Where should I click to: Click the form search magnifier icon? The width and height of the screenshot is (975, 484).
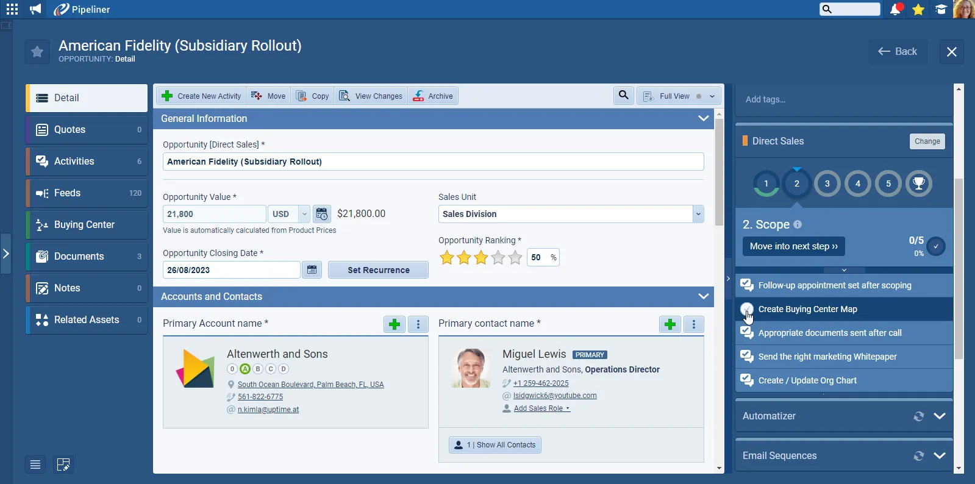(x=624, y=96)
